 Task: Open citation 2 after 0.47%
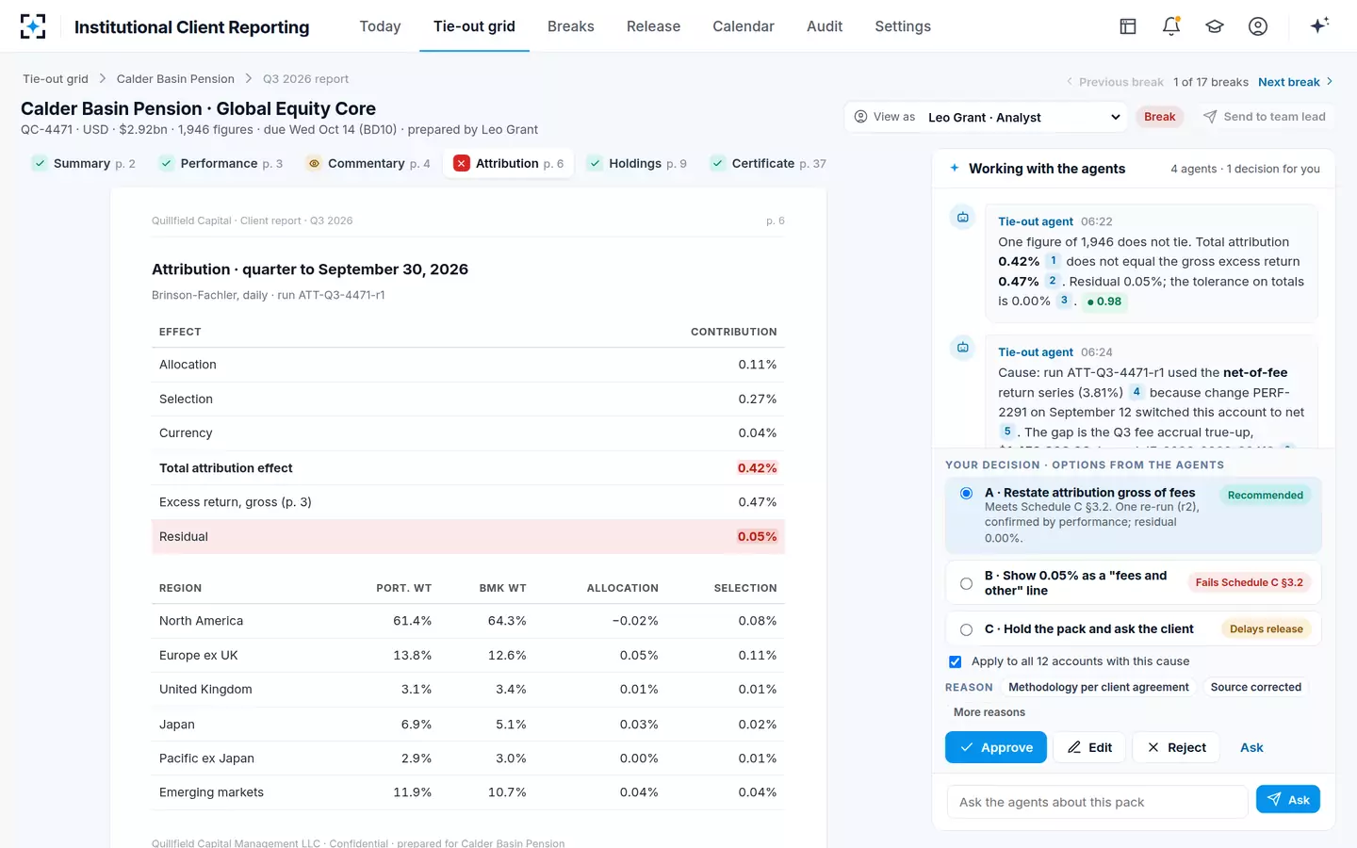pyautogui.click(x=1053, y=281)
